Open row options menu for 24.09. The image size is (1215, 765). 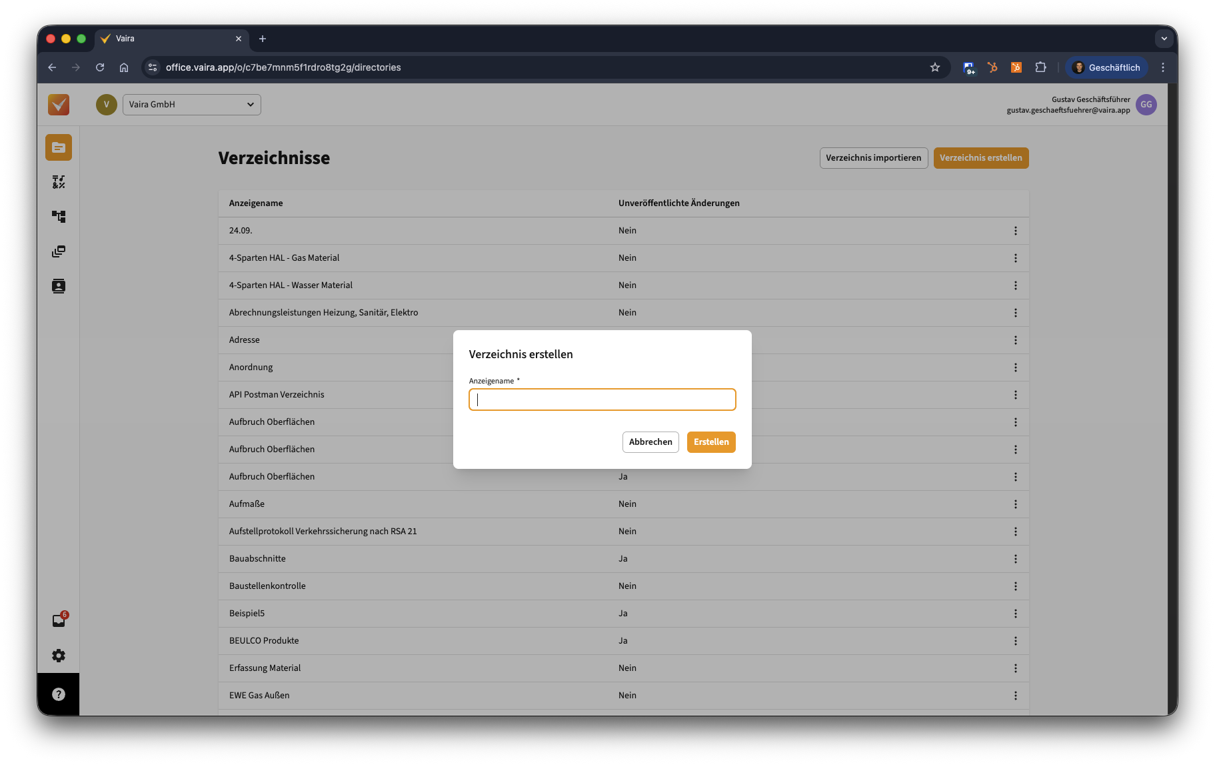click(x=1015, y=231)
